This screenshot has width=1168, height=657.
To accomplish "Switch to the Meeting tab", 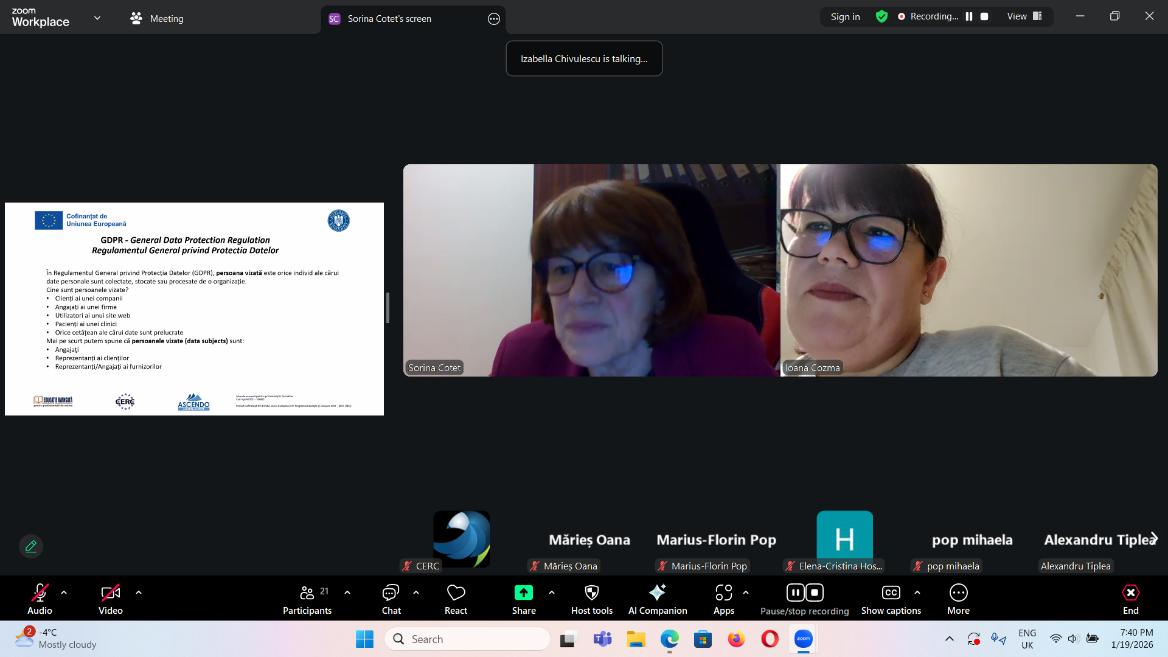I will click(157, 19).
